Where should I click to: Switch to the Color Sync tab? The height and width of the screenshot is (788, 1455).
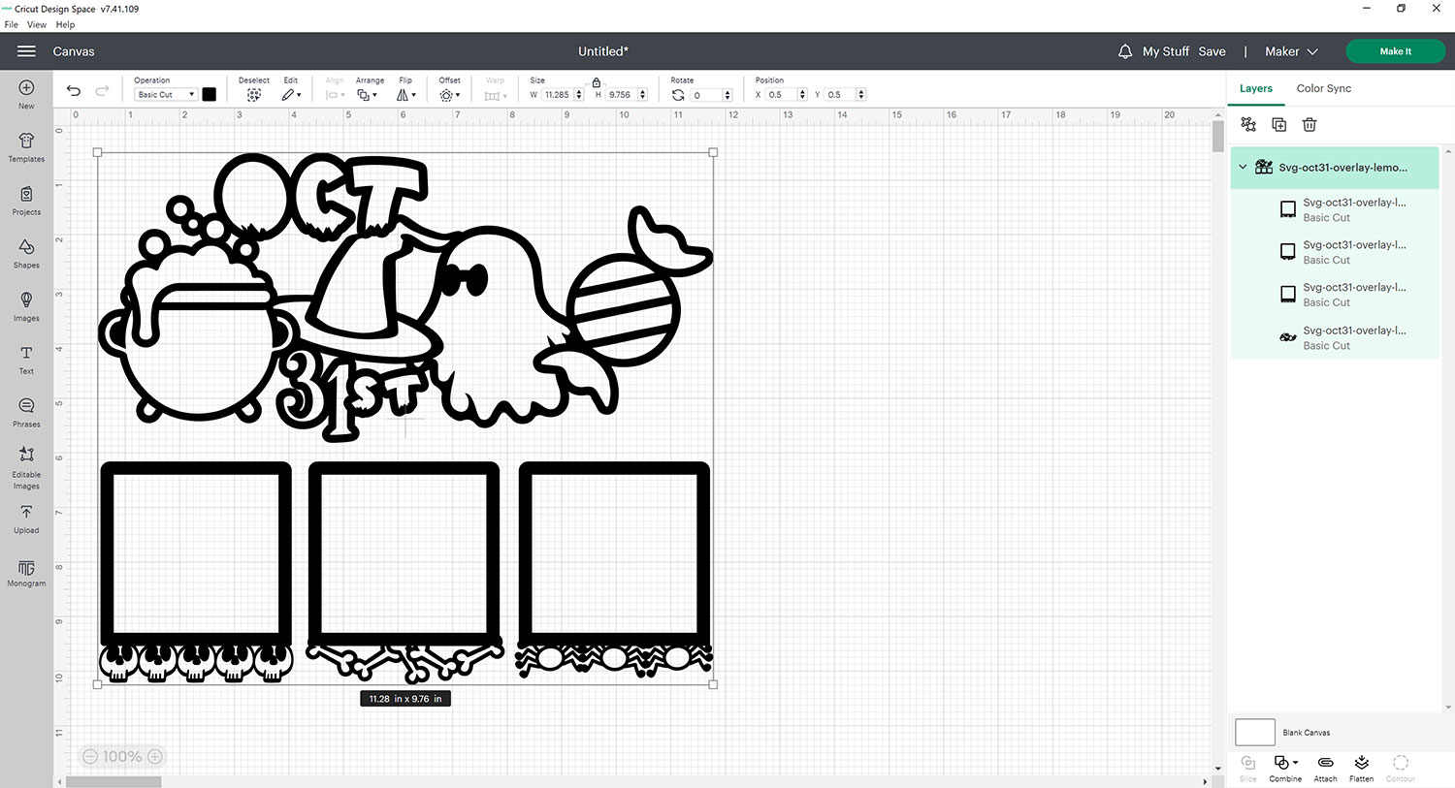click(x=1323, y=88)
